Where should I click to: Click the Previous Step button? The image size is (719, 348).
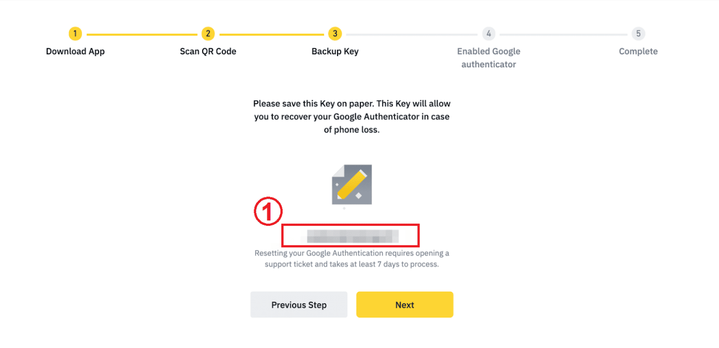point(299,304)
